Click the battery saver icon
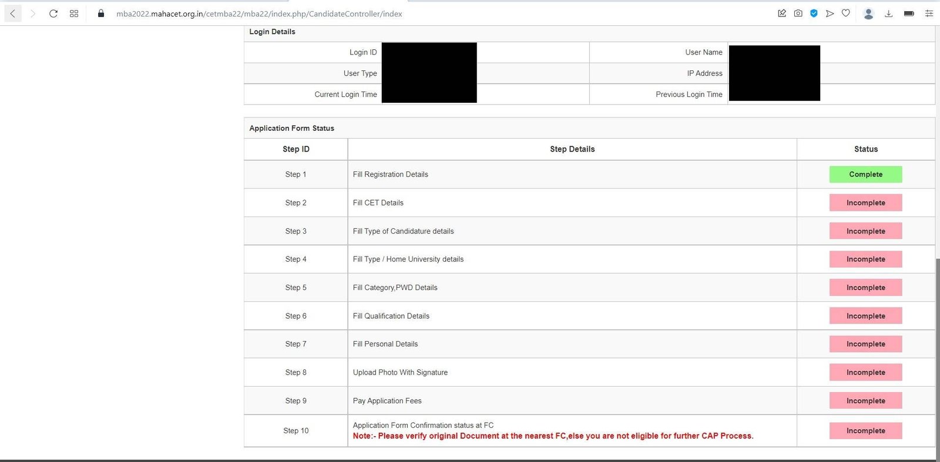This screenshot has height=462, width=940. 909,14
